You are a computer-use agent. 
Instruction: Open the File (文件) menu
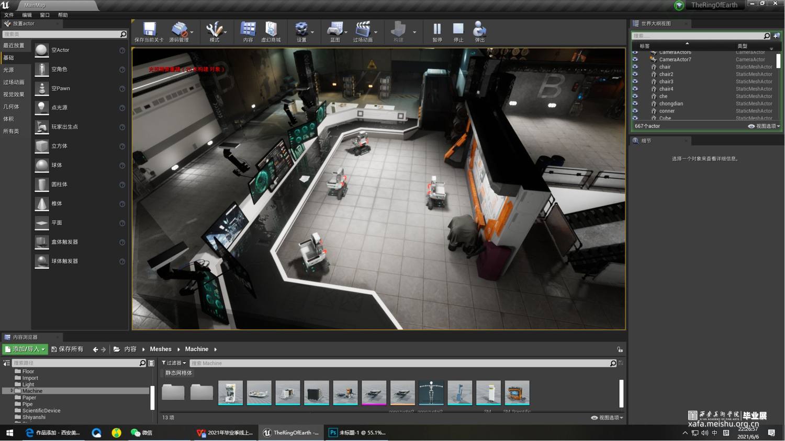[9, 15]
